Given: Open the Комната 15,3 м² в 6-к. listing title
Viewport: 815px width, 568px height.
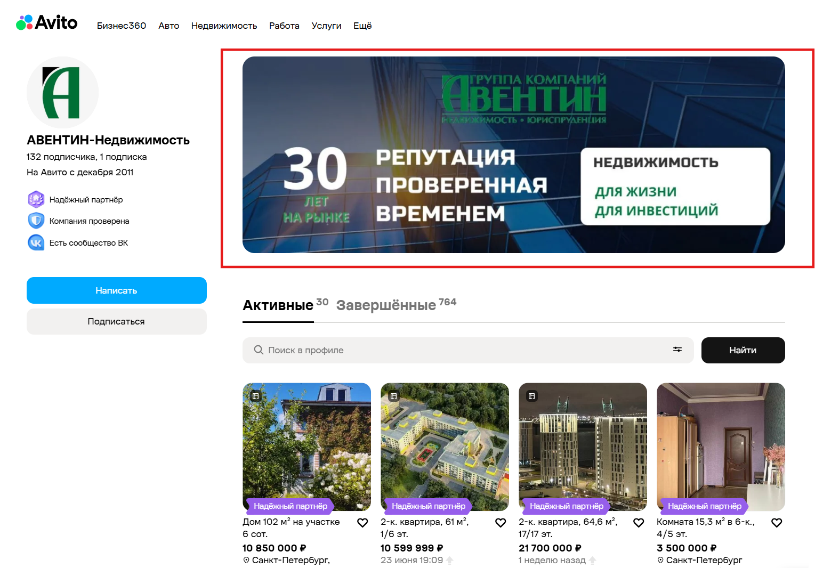Looking at the screenshot, I should [x=706, y=528].
